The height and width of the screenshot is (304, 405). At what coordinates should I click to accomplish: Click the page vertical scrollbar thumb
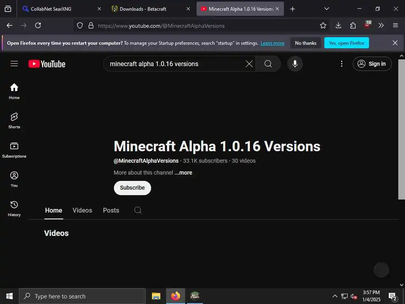(402, 129)
